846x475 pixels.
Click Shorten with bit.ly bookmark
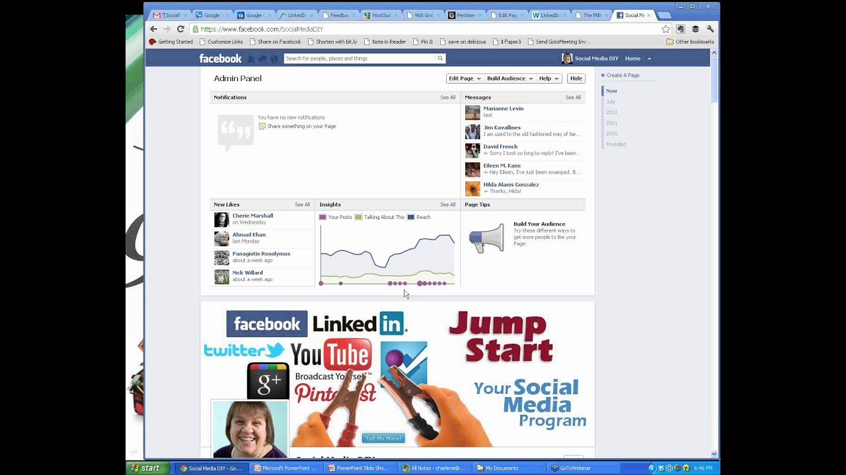[x=332, y=42]
